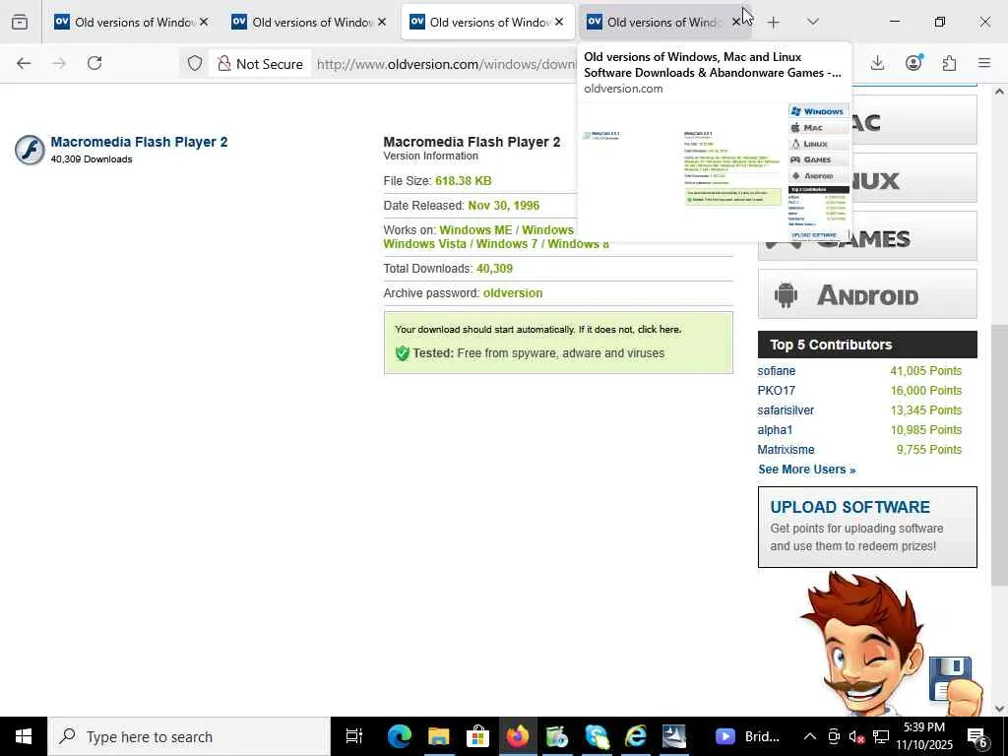The image size is (1008, 756).
Task: Open contributor sofiane profile
Action: 776,371
